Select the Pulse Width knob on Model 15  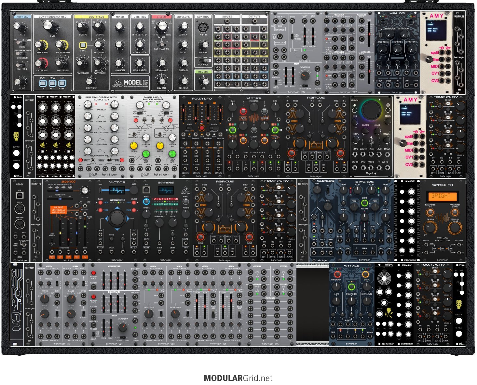point(61,45)
